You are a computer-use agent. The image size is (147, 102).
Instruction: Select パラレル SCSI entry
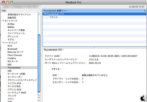click(x=14, y=90)
